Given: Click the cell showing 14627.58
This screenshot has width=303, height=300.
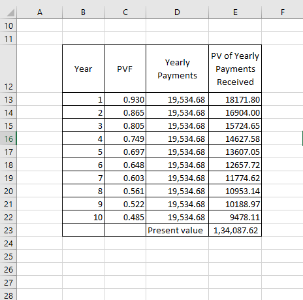Looking at the screenshot, I should (x=235, y=139).
